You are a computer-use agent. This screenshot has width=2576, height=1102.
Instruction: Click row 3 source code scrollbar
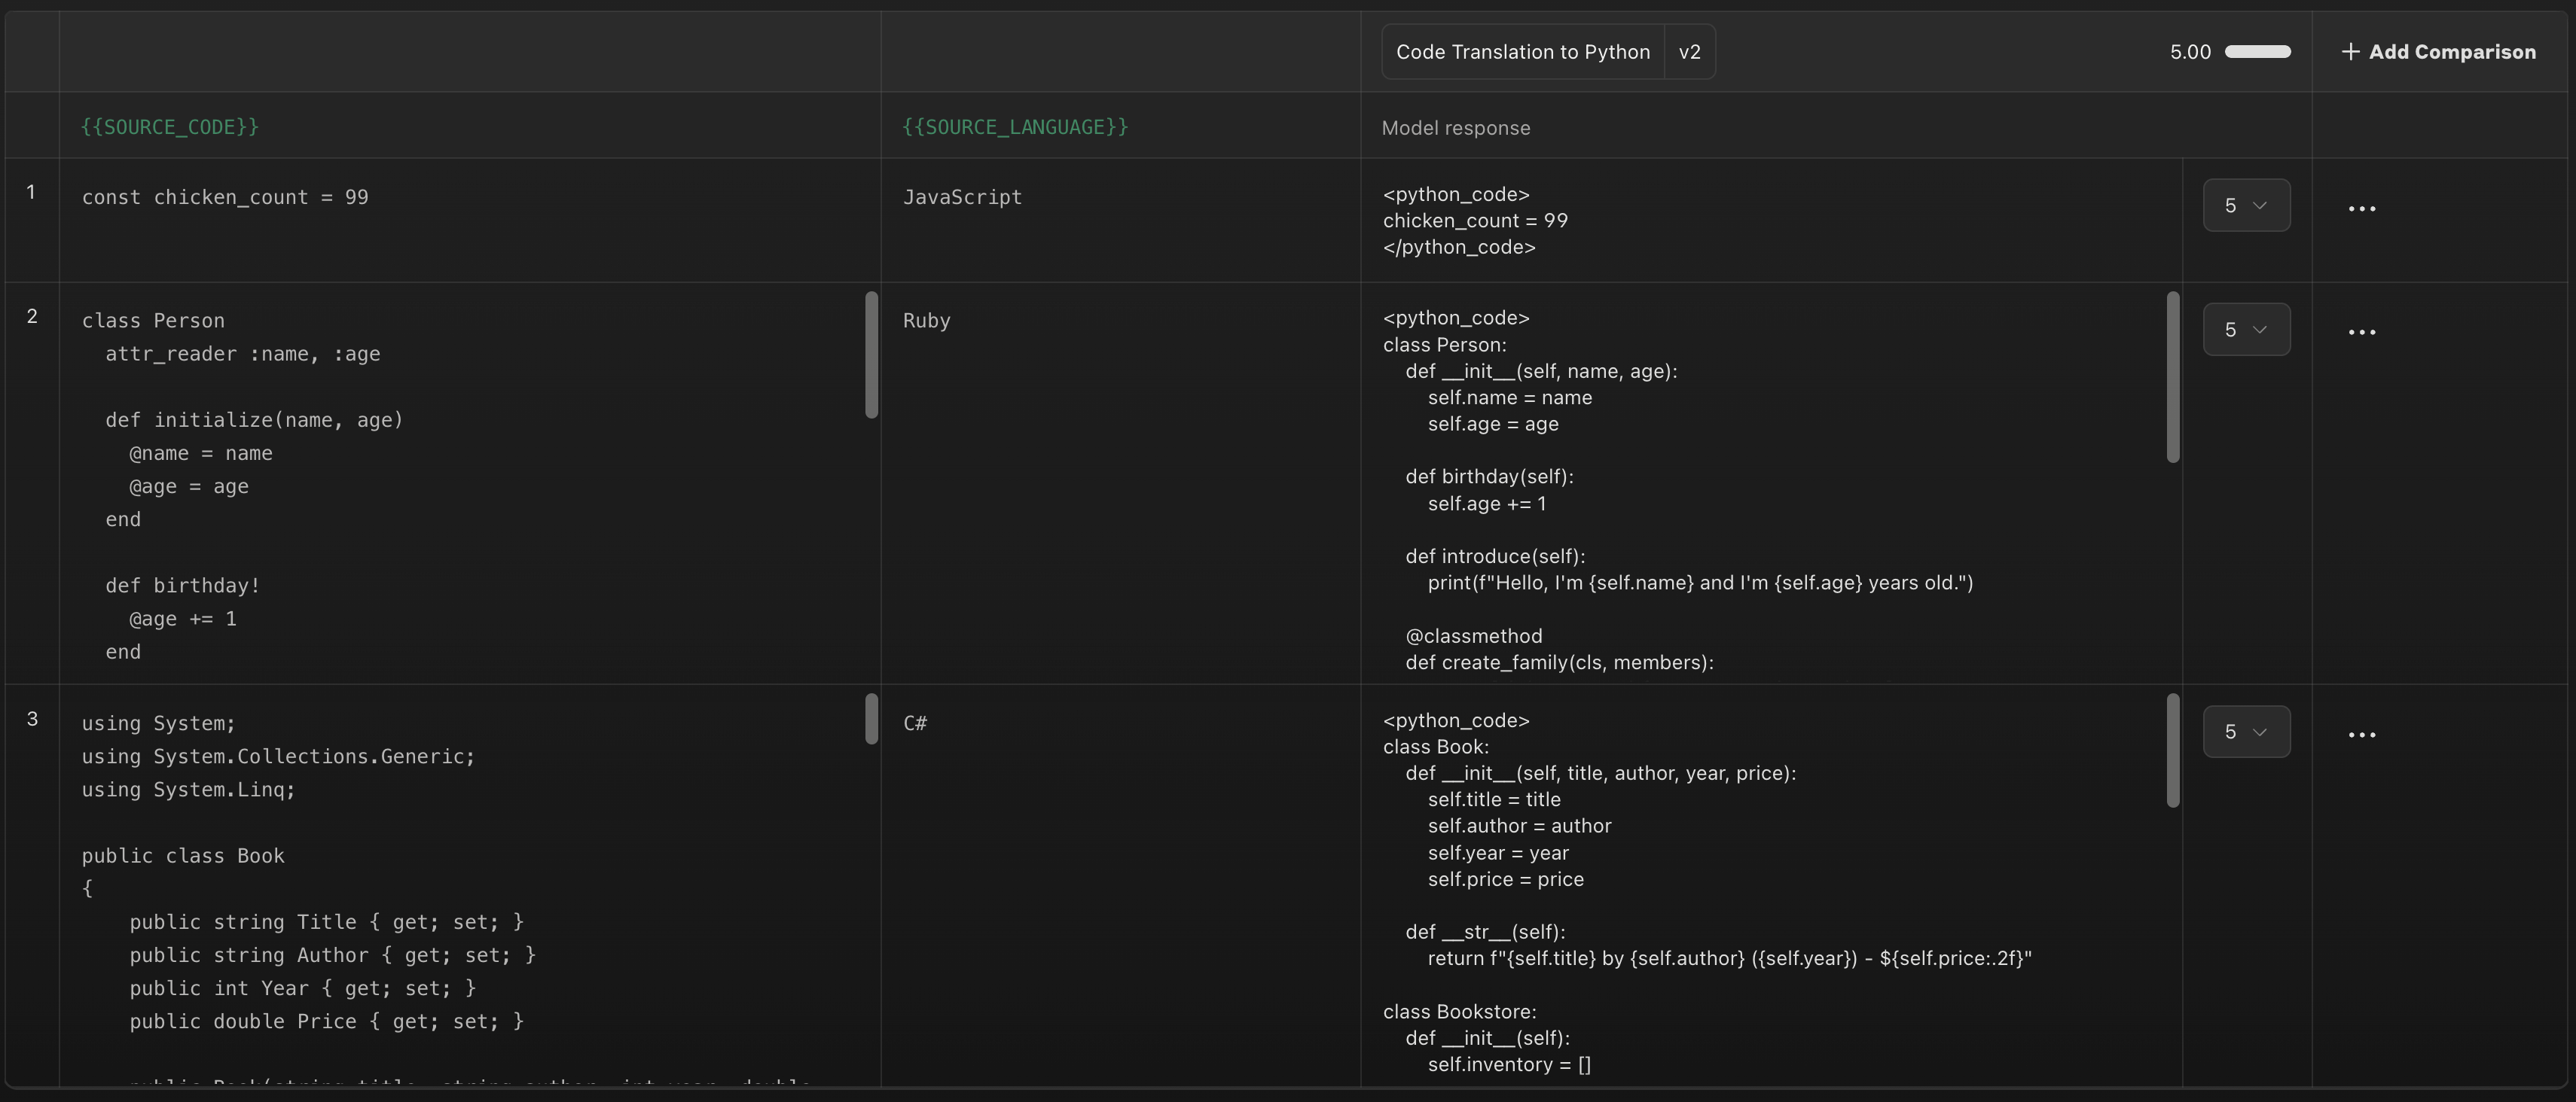(871, 720)
